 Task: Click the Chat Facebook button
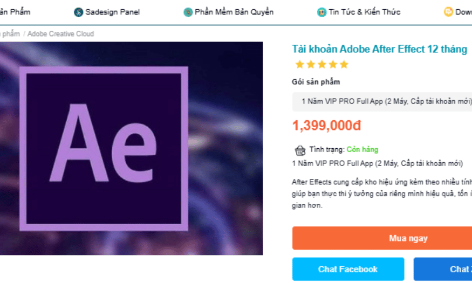coord(348,269)
